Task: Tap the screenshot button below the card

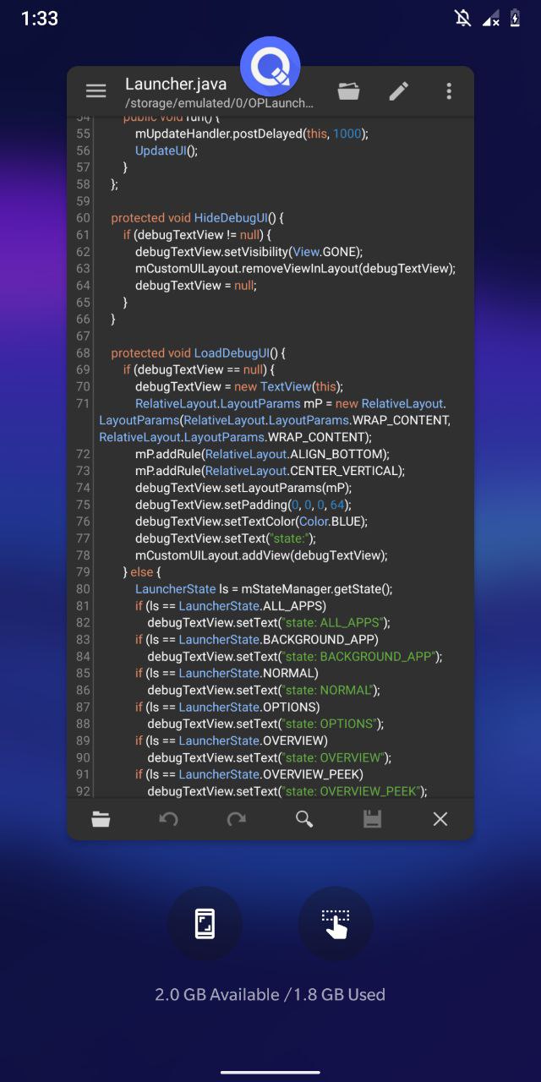Action: 205,923
